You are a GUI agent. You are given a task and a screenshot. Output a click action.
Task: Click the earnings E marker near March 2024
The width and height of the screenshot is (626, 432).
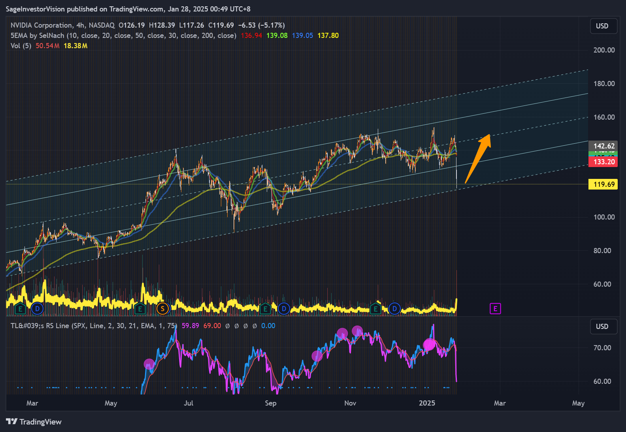tap(20, 309)
